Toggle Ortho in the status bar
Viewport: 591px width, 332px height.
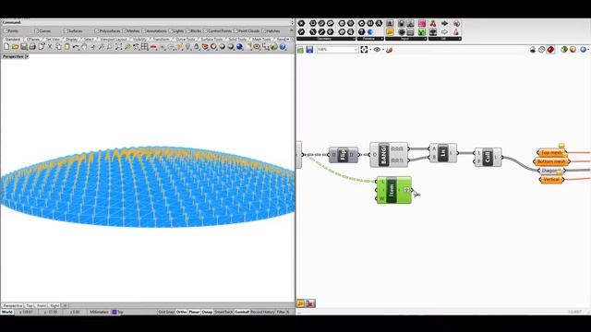point(181,312)
